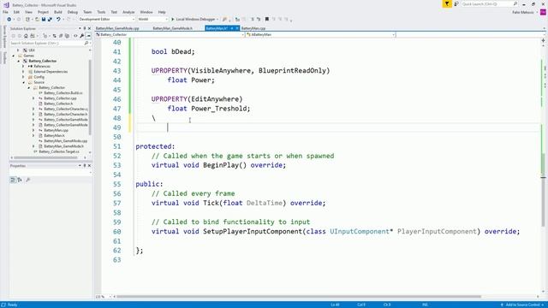Click the Save file toolbar icon
The image size is (548, 308).
point(44,19)
